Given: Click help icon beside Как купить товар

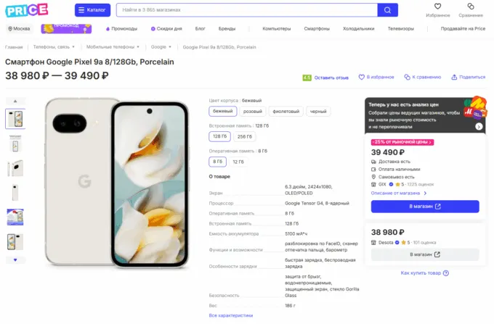Looking at the screenshot, I should (446, 273).
